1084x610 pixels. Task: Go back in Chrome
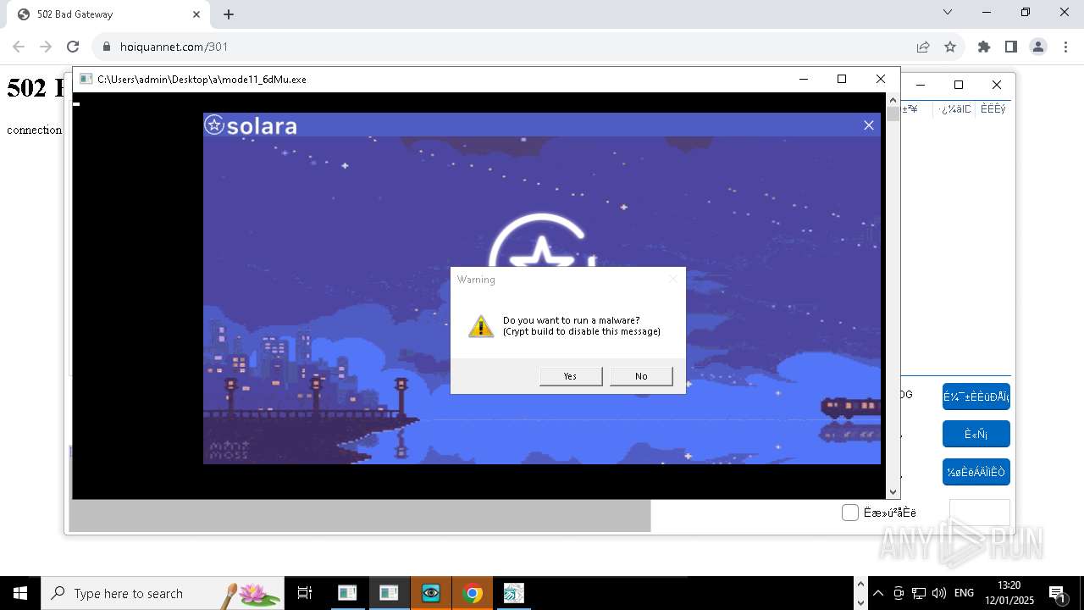coord(19,47)
